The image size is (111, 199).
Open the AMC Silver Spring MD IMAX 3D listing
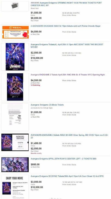coord(69,136)
